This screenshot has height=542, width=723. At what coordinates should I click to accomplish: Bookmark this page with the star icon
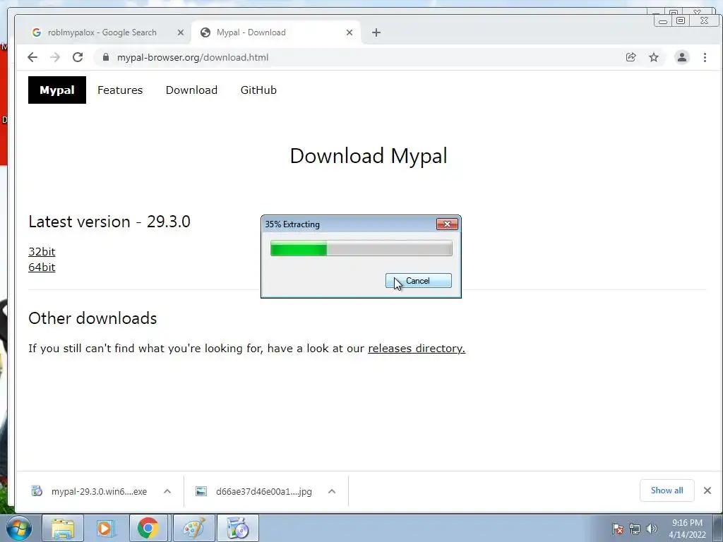coord(653,57)
